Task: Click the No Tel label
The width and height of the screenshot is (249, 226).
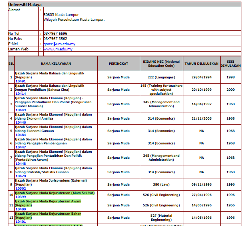Action: pyautogui.click(x=14, y=34)
